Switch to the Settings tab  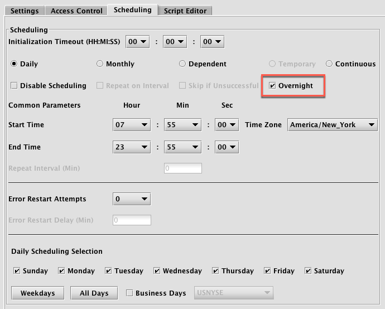coord(25,11)
